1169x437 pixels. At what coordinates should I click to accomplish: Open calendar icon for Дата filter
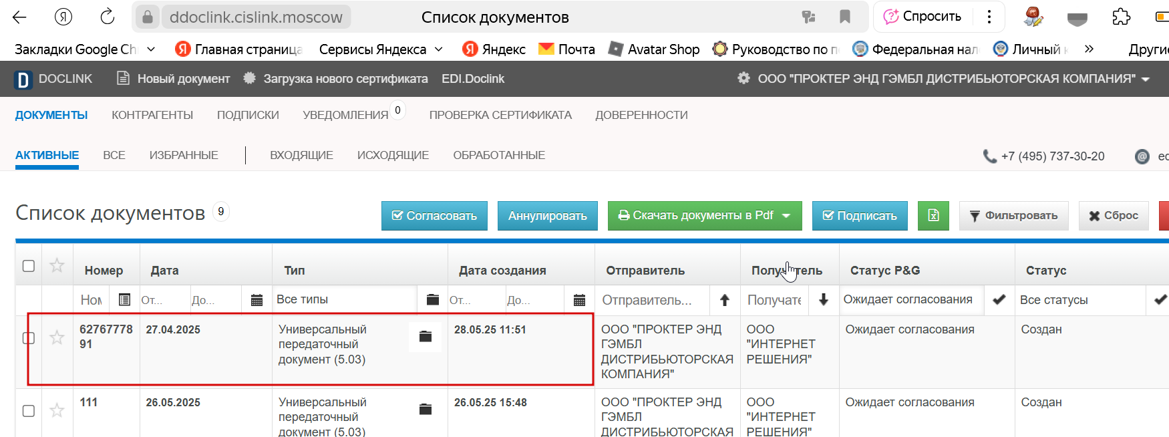coord(257,300)
